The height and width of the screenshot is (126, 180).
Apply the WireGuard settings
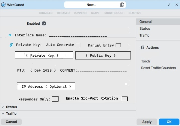147,122
